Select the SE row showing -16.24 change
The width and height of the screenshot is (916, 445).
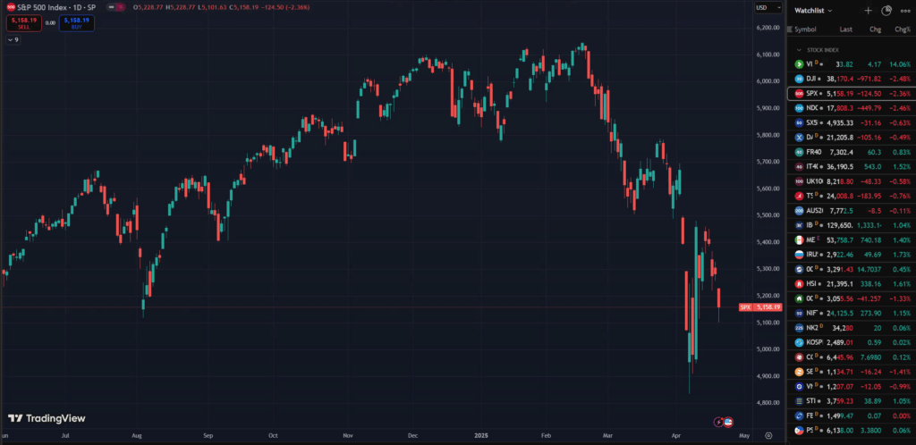(x=852, y=372)
